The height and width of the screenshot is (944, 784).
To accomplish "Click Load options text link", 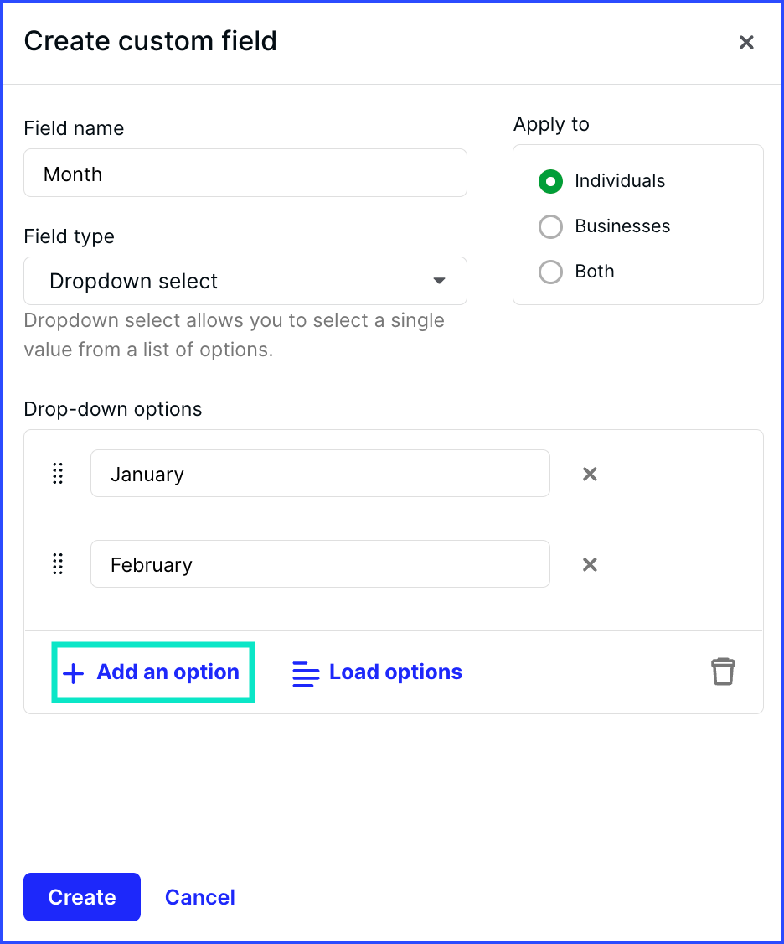I will [x=395, y=672].
